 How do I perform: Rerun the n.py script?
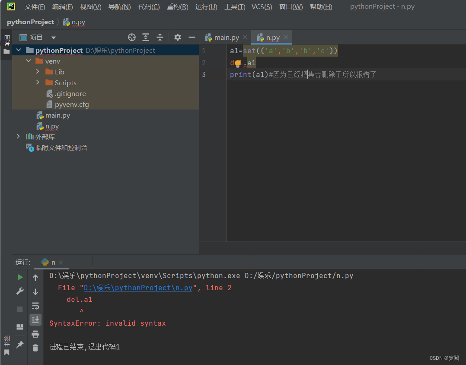[19, 277]
